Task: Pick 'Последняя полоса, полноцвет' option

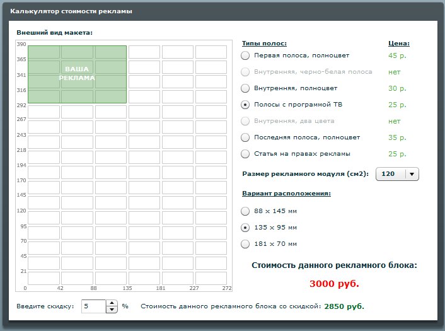Action: tap(245, 137)
